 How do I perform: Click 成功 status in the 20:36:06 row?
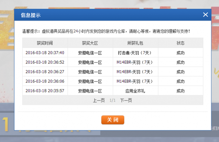pos(180,81)
